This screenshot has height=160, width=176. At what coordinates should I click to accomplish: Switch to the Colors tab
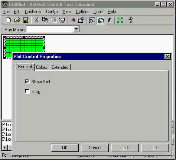(x=42, y=67)
